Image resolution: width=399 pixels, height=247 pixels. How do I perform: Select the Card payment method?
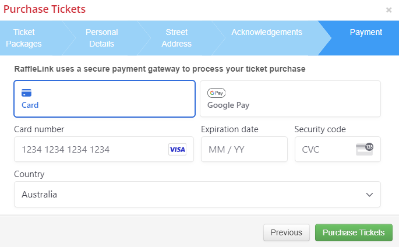(x=104, y=99)
